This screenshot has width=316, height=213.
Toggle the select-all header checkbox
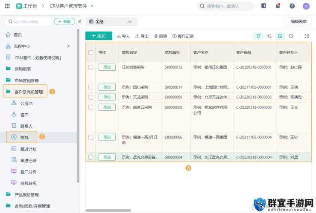(x=91, y=52)
